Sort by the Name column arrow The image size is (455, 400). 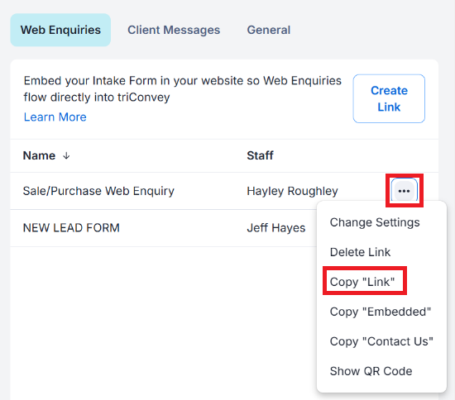(x=66, y=156)
